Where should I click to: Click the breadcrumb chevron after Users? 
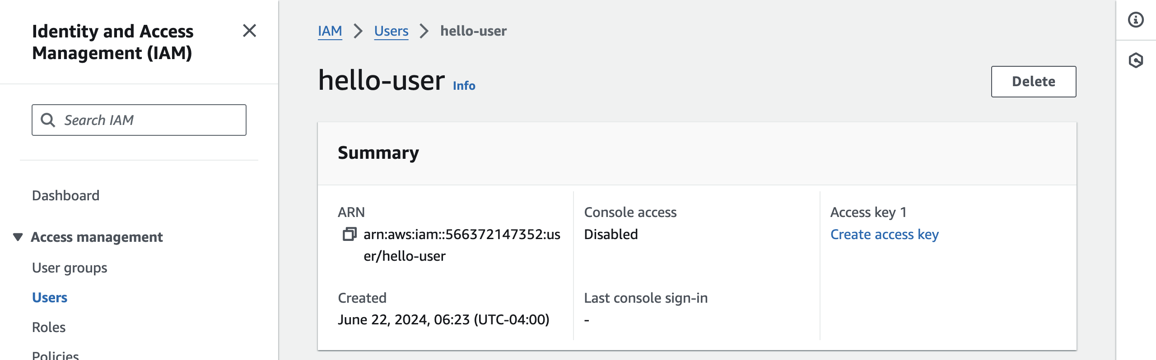pos(424,31)
